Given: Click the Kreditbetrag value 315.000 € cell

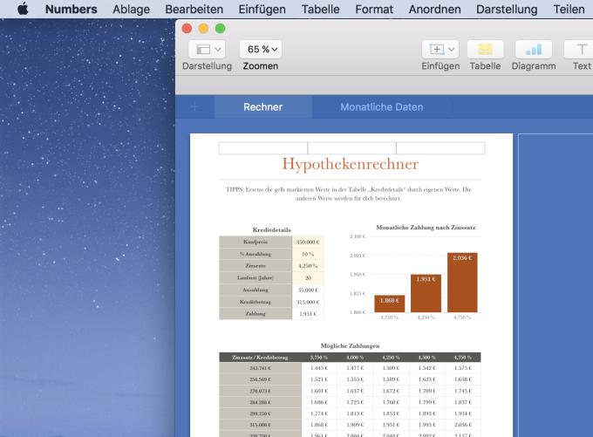Looking at the screenshot, I should pos(308,302).
